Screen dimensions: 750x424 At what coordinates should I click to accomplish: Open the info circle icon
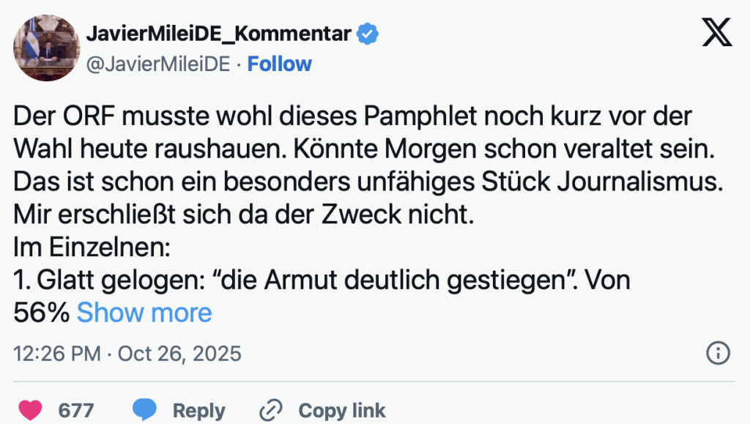click(x=718, y=353)
